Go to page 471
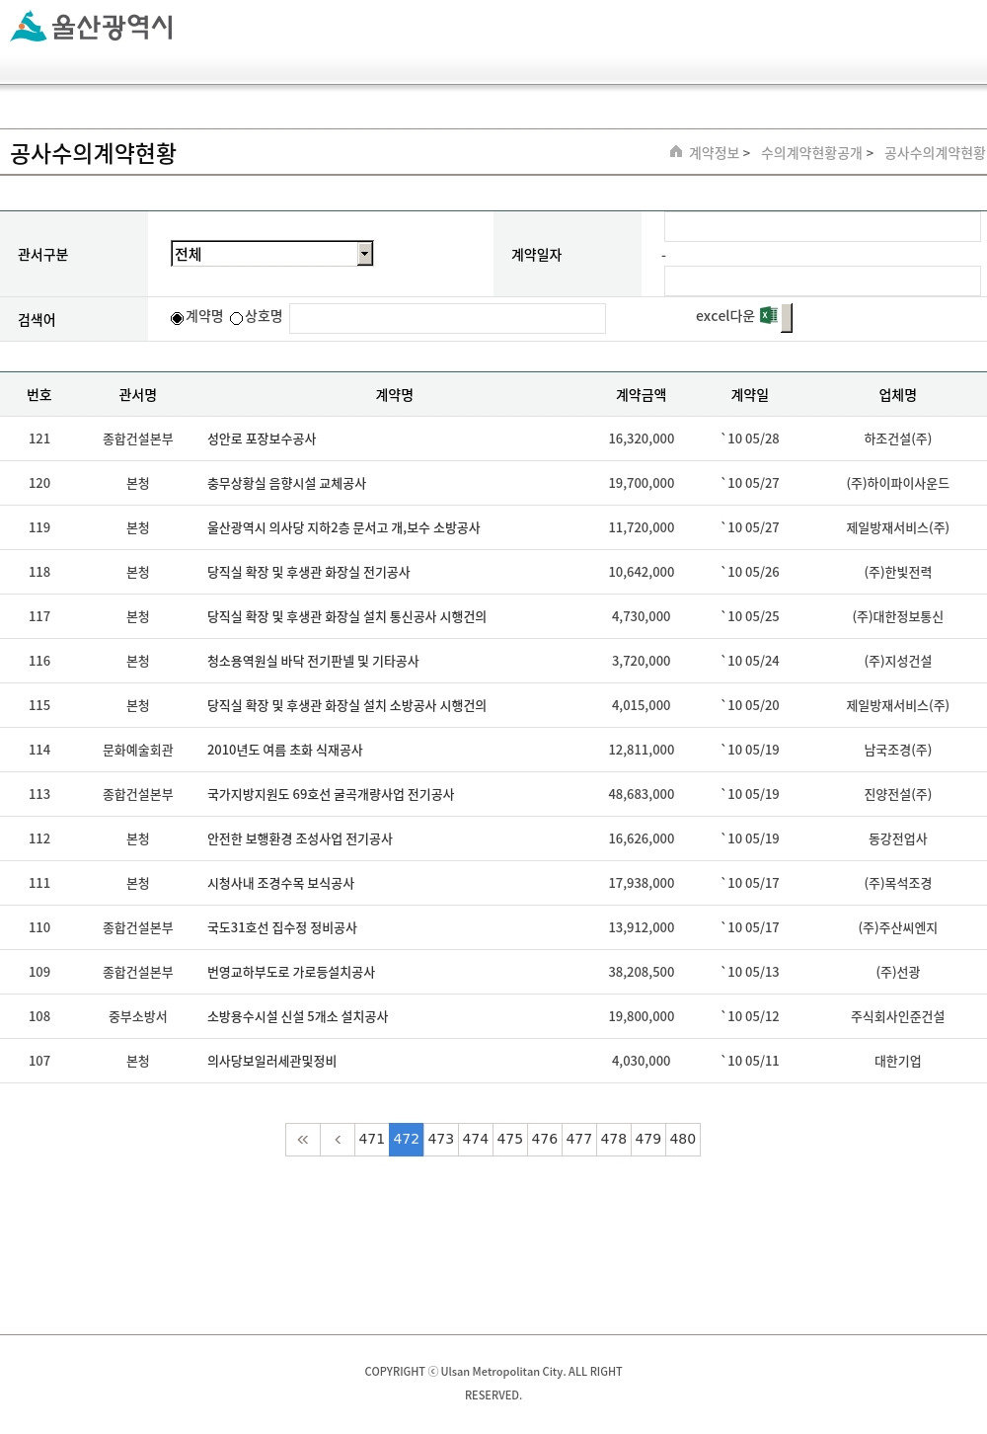987x1434 pixels. point(372,1140)
